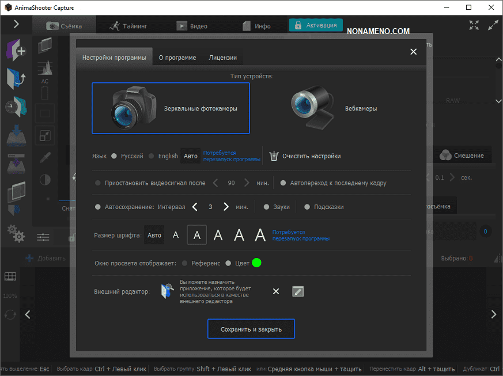
Task: Close the settings dialog with X
Action: (x=413, y=52)
